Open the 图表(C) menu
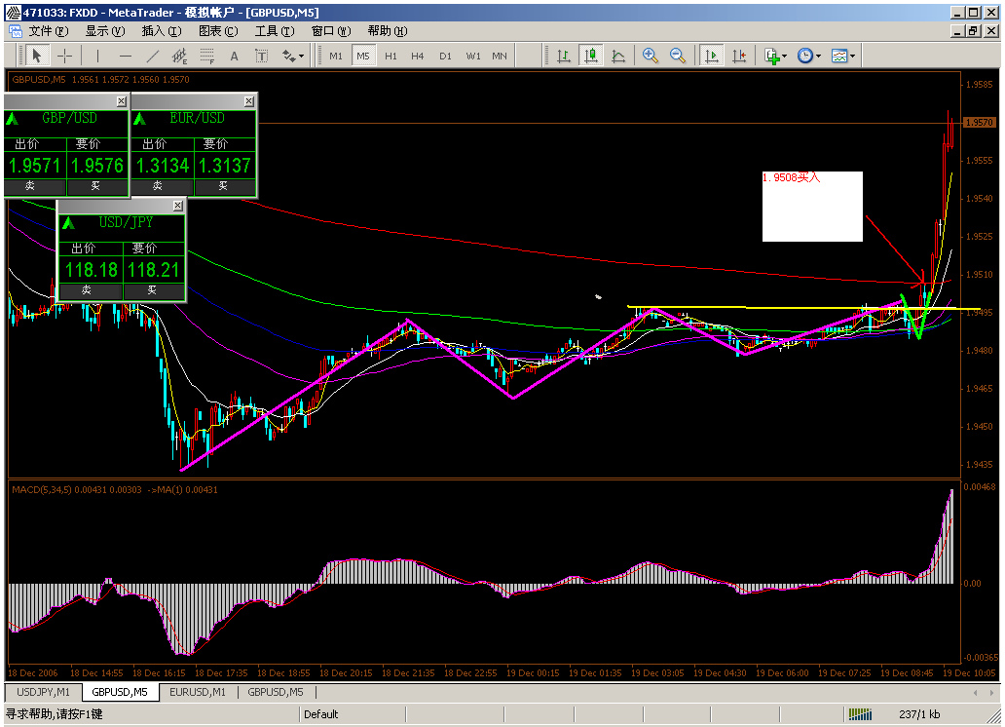The height and width of the screenshot is (727, 1005). pos(218,31)
